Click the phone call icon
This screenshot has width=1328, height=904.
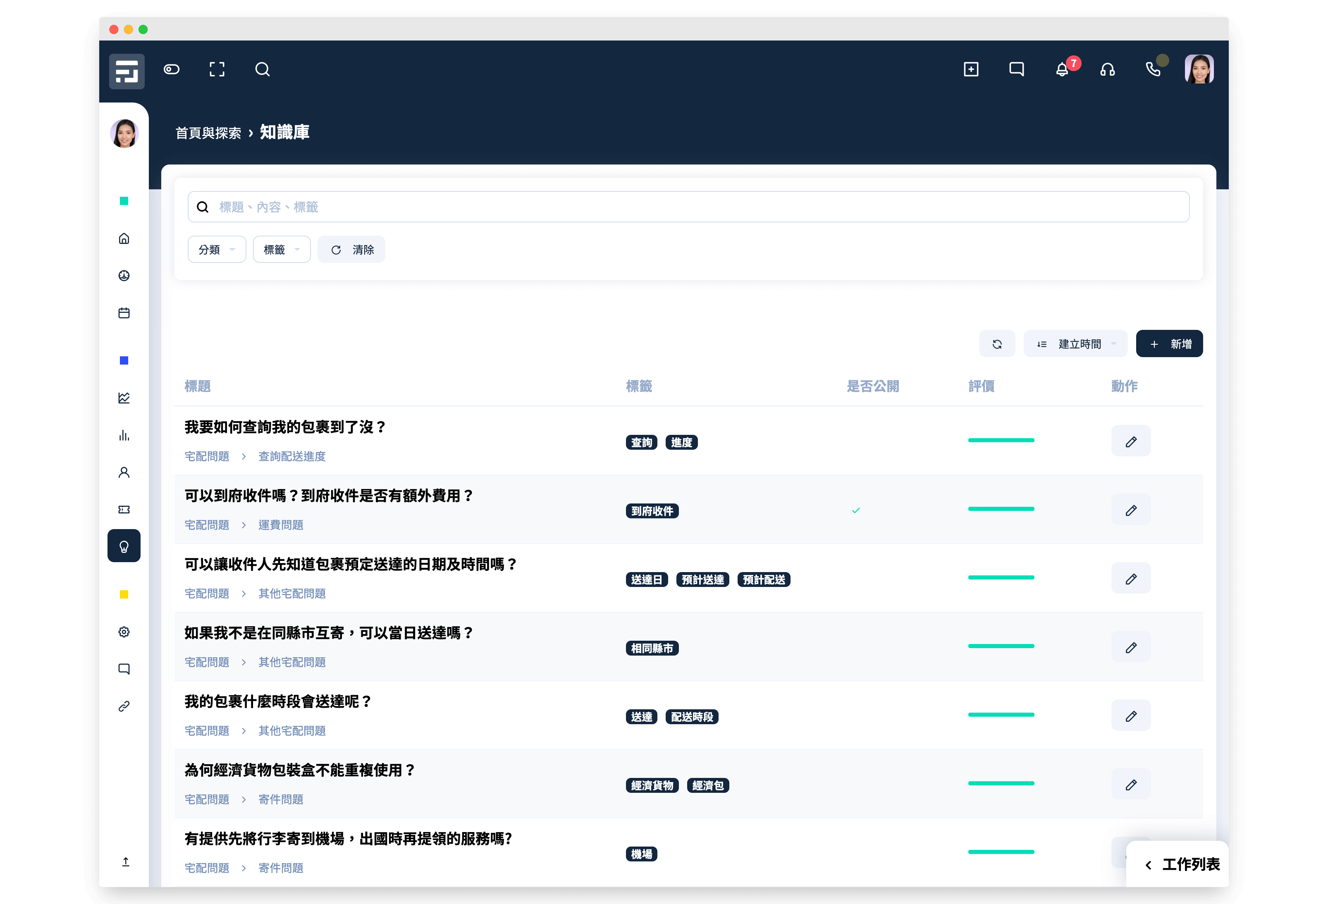[x=1154, y=69]
